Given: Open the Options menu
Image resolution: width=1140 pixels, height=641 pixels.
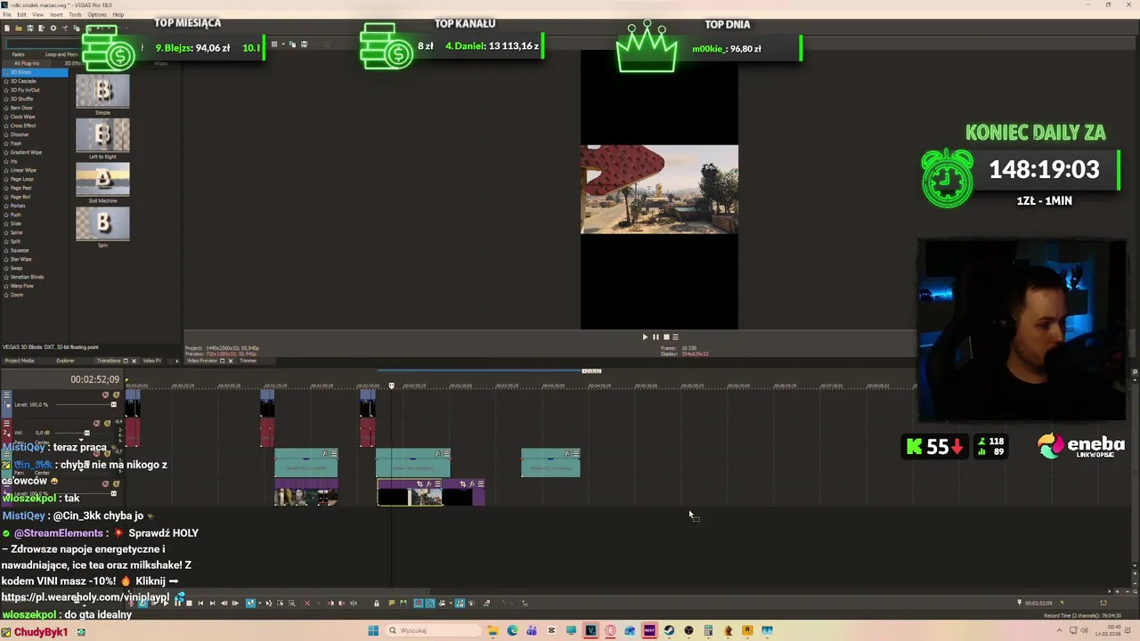Looking at the screenshot, I should (97, 14).
